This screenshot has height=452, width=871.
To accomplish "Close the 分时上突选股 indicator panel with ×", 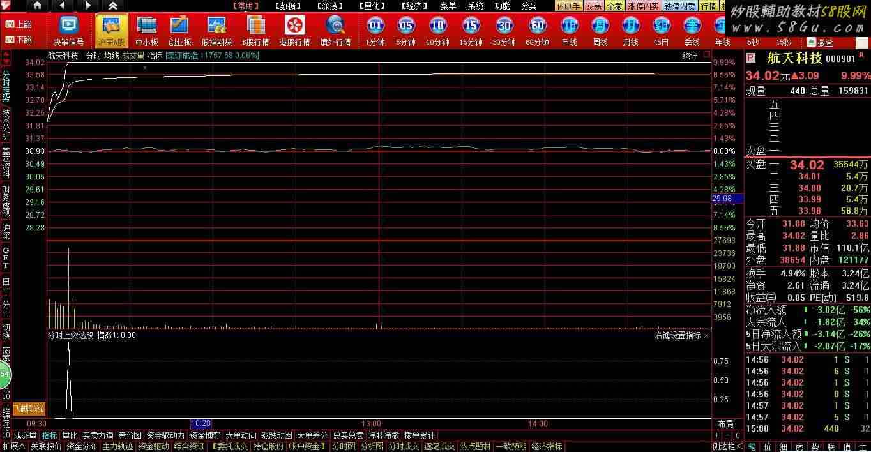I will pyautogui.click(x=706, y=335).
